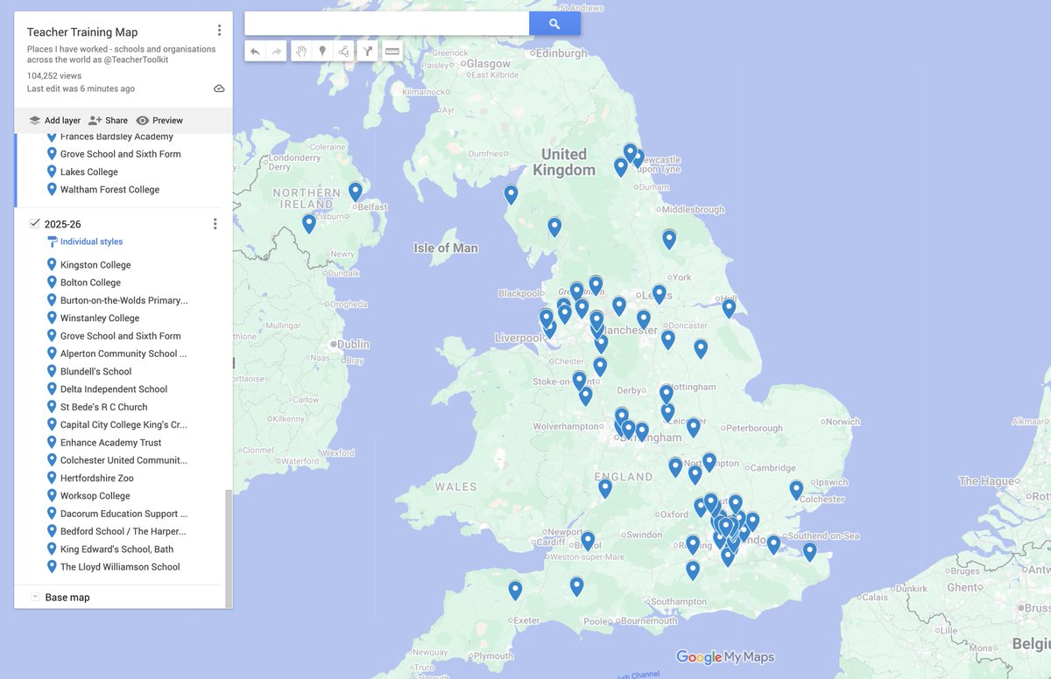The height and width of the screenshot is (679, 1051).
Task: Select the Add directions tool
Action: click(368, 51)
